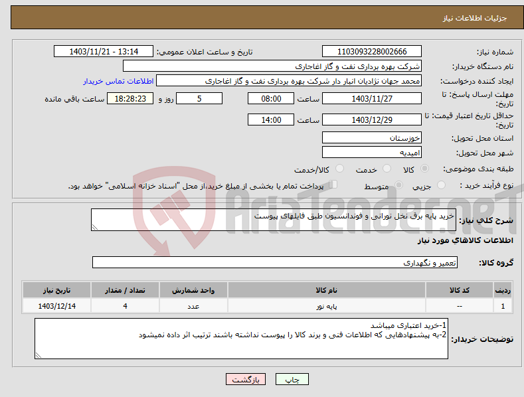Click the delivery province field خوزستان
The width and height of the screenshot is (524, 397).
pos(372,137)
